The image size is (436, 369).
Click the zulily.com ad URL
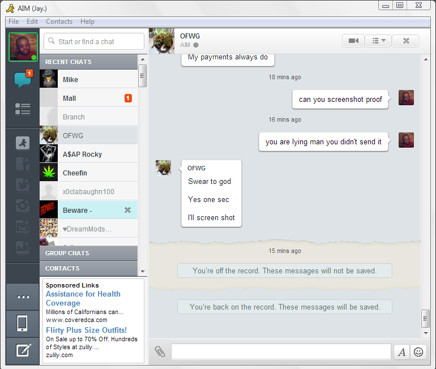[59, 355]
